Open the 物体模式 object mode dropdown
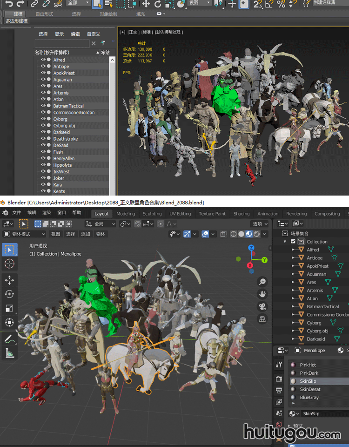Viewport: 349px width, 447px height. 24,234
